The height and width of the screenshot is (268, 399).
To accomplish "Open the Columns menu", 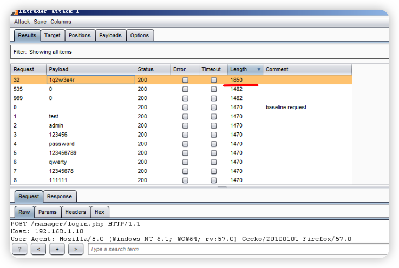I will point(61,22).
